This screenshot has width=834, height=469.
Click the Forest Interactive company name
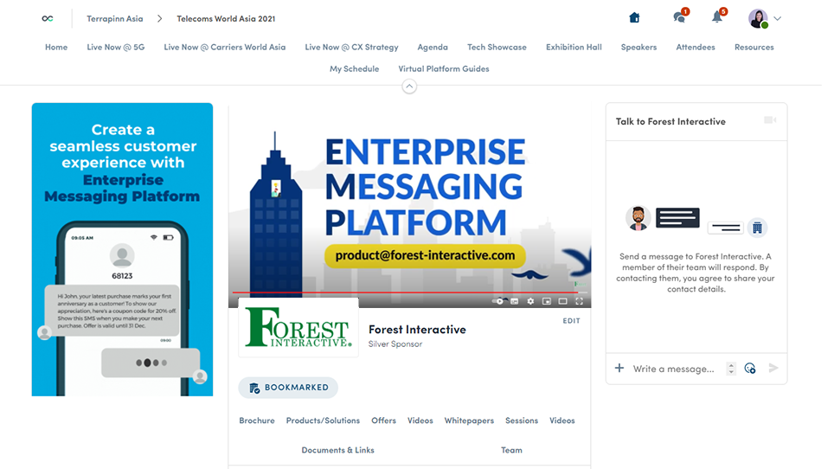point(417,329)
